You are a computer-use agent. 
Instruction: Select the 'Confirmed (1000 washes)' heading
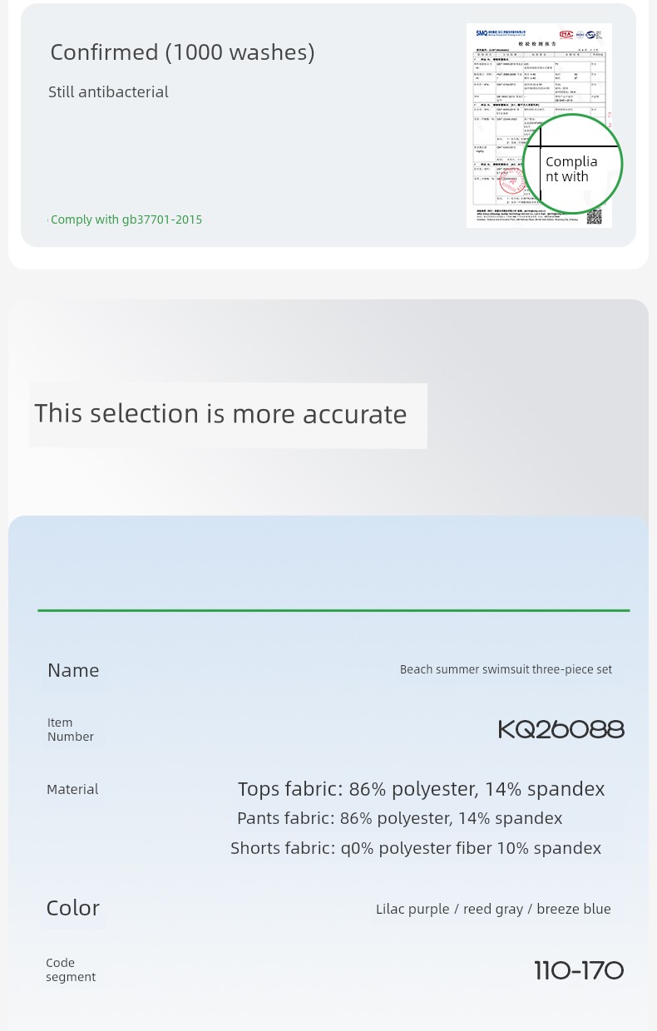[182, 52]
